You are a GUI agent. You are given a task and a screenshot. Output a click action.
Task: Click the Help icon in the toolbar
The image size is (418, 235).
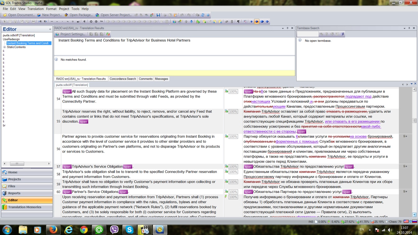pyautogui.click(x=208, y=15)
